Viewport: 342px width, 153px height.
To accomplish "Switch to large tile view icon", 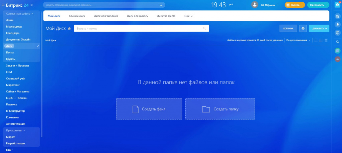I will (x=326, y=40).
